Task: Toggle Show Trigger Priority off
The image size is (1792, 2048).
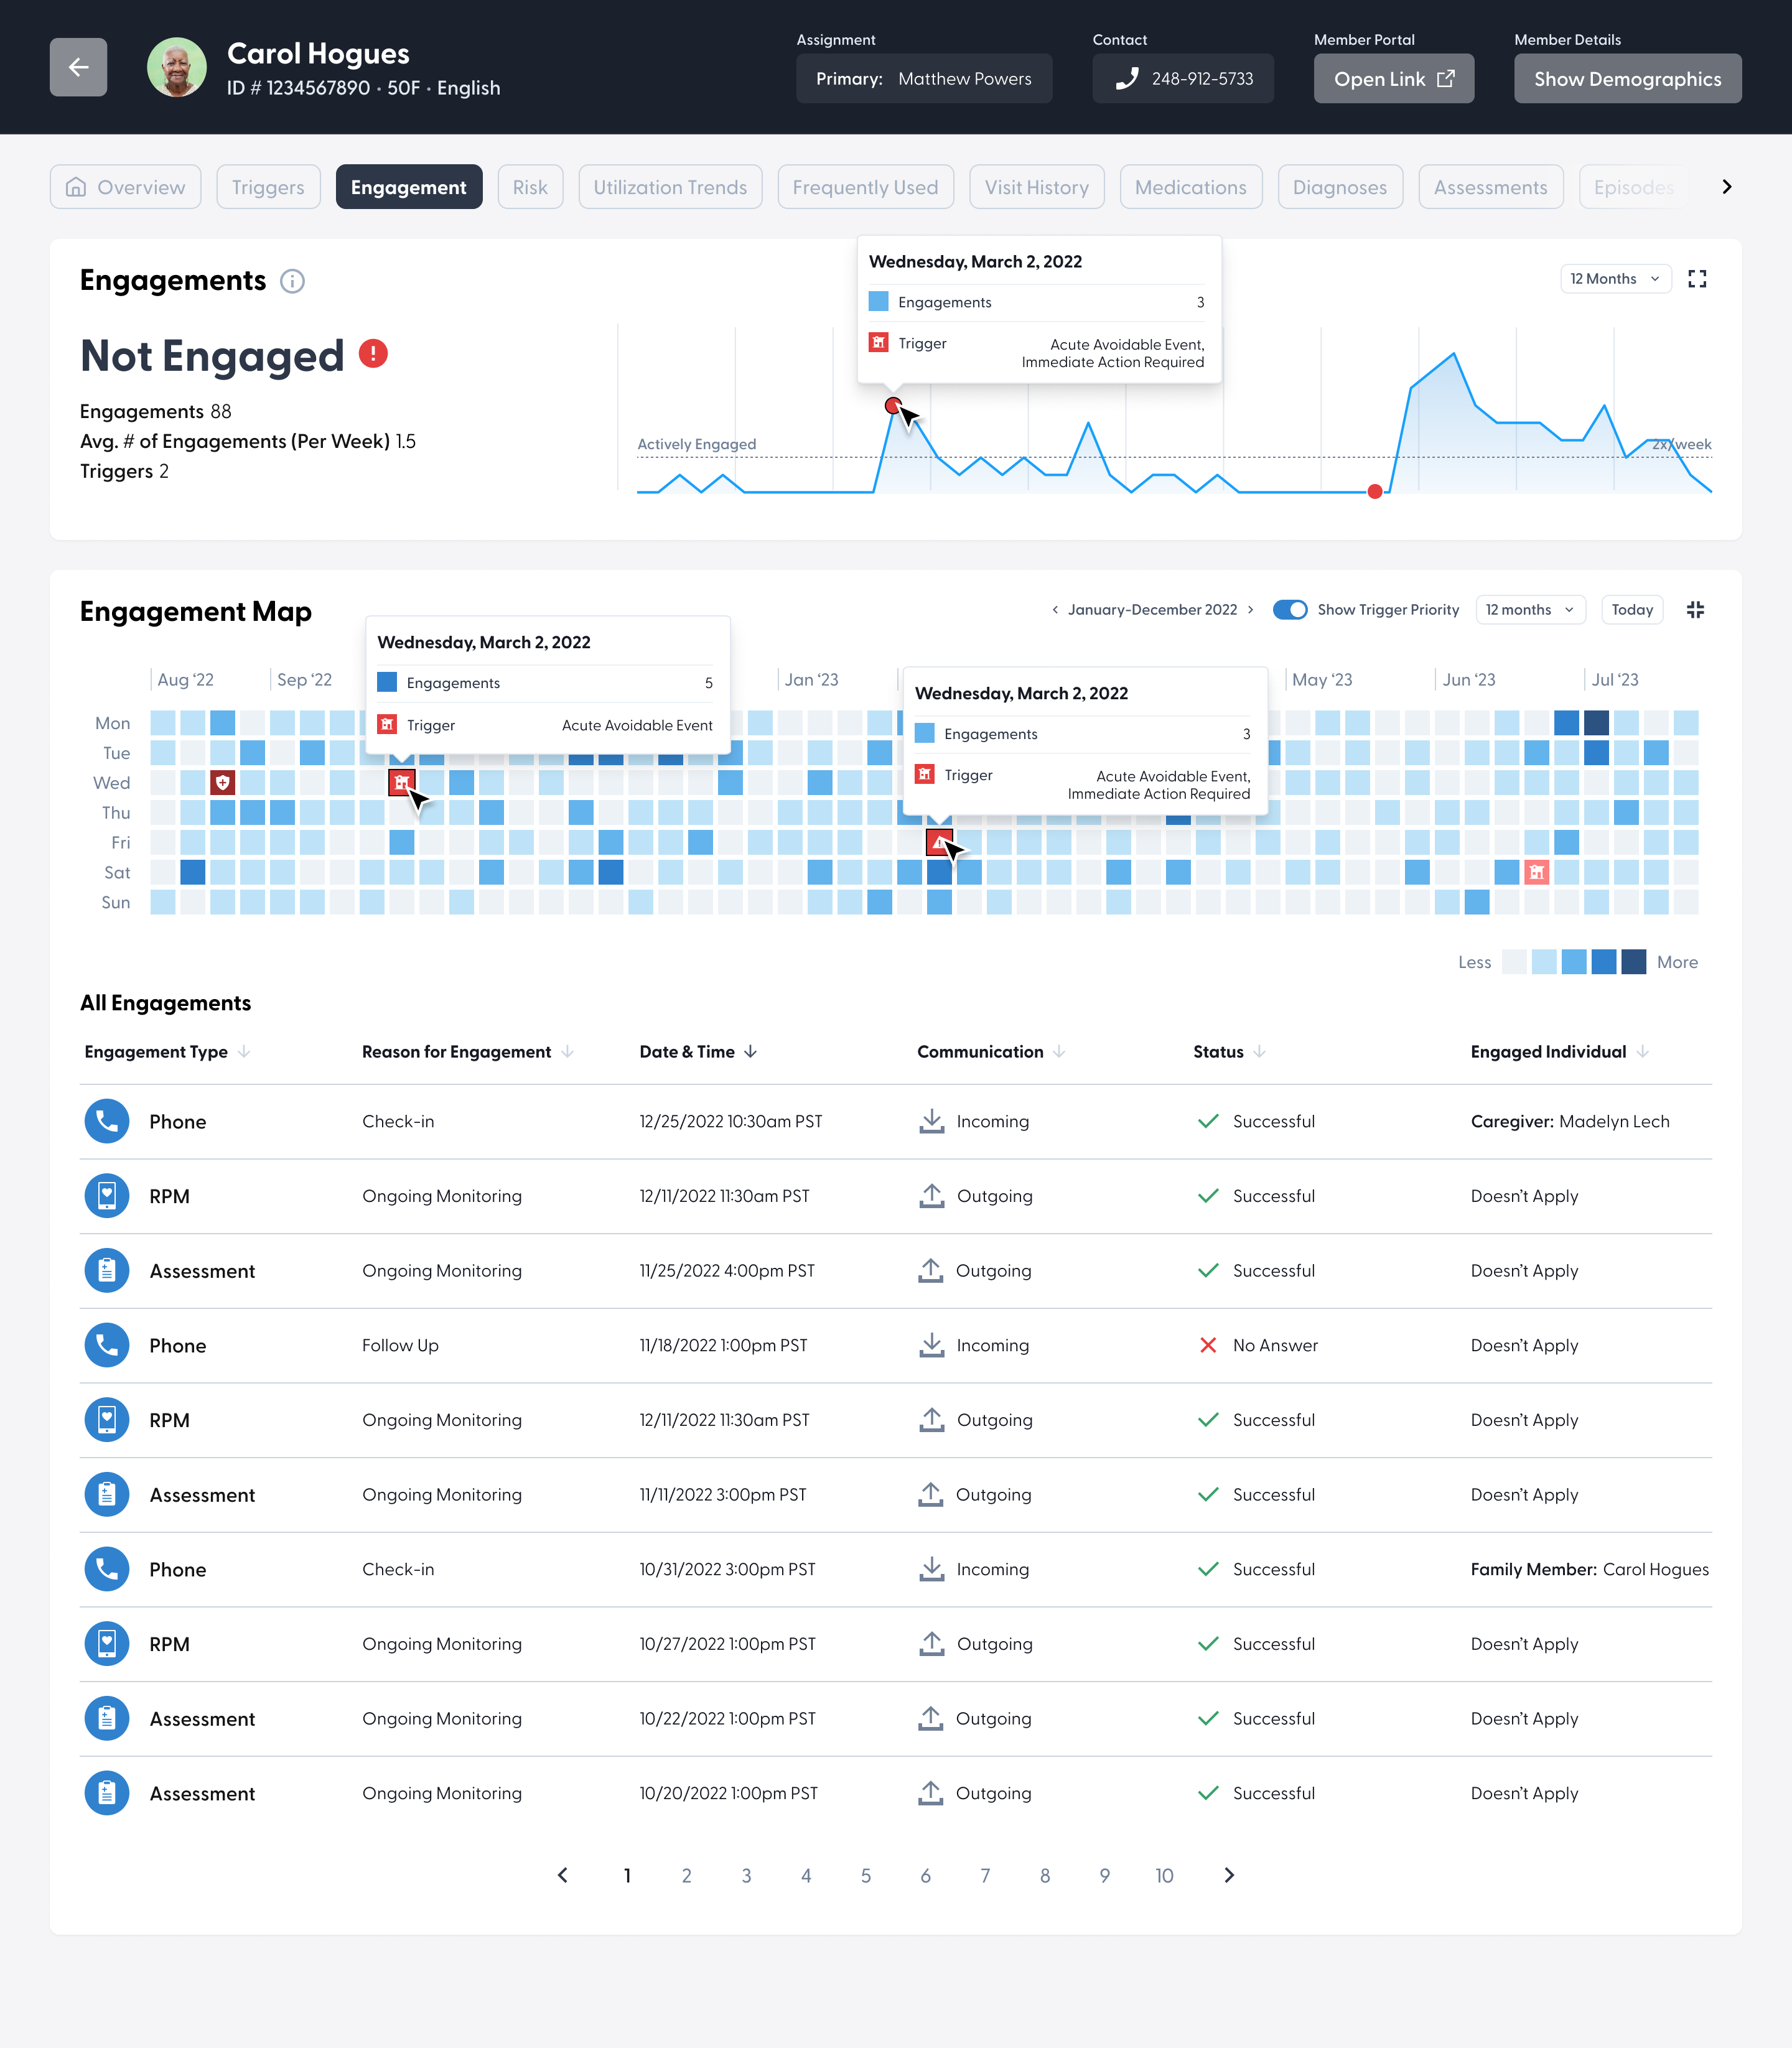Action: (1290, 609)
